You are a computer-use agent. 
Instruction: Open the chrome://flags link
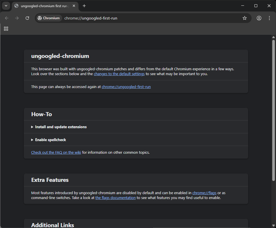204,193
